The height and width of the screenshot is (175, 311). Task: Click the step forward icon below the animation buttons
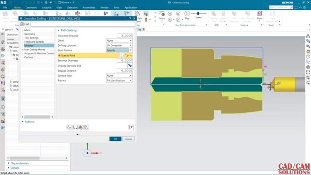coord(178,19)
